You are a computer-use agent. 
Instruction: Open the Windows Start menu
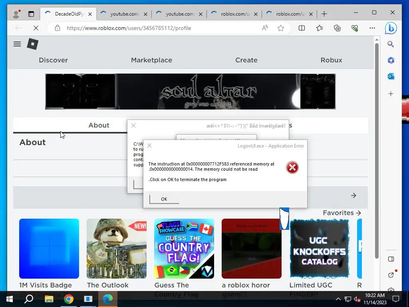pyautogui.click(x=10, y=299)
